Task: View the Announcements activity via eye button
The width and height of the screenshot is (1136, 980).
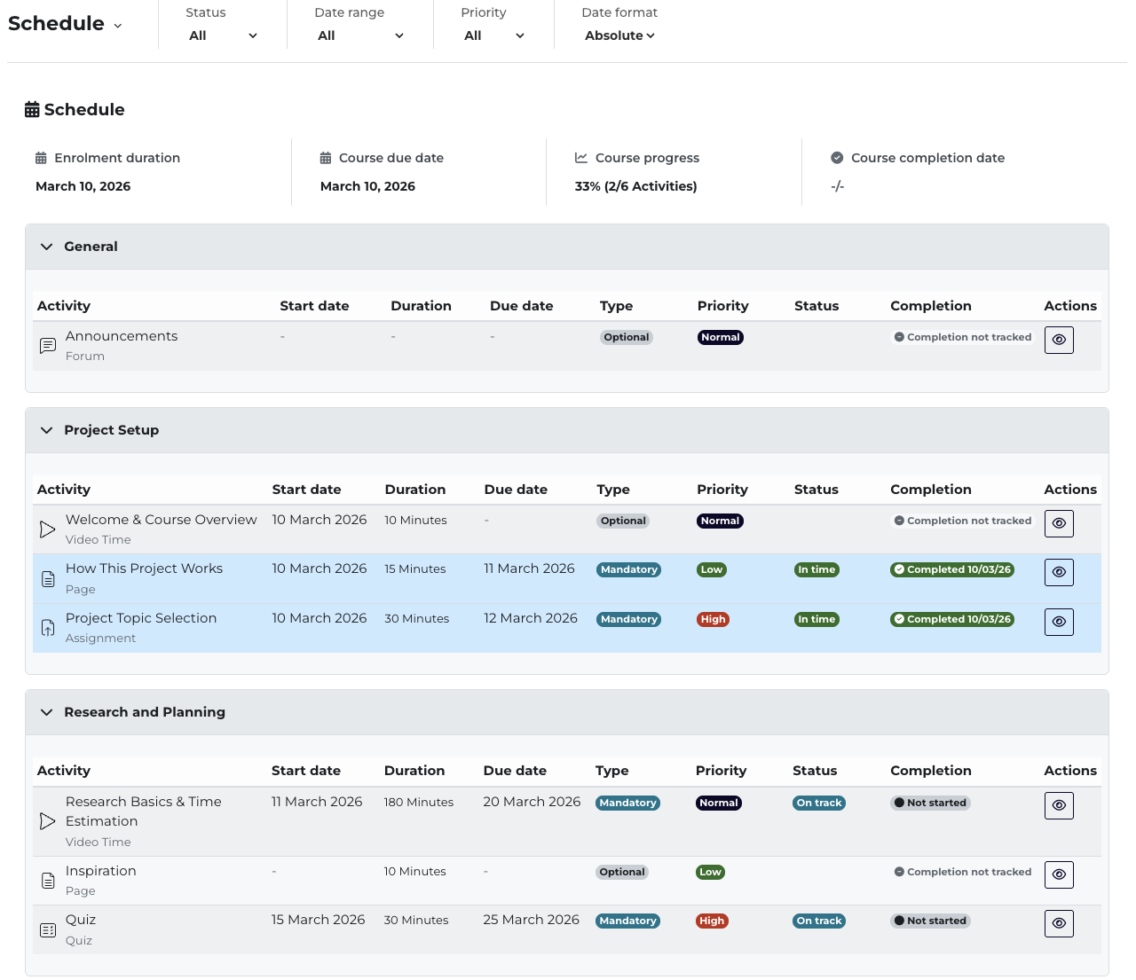Action: coord(1059,340)
